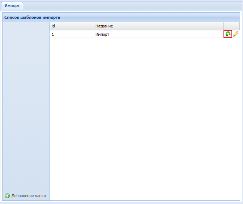
Task: Click the Добавление папки link
Action: (x=29, y=196)
